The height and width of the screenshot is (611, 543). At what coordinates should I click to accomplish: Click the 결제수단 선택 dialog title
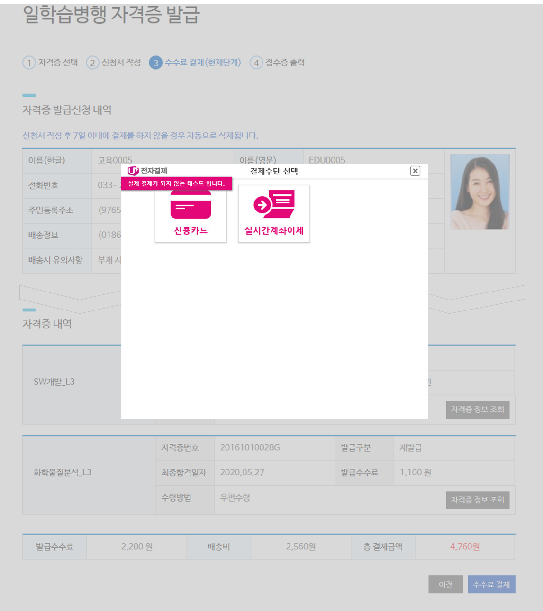point(274,171)
